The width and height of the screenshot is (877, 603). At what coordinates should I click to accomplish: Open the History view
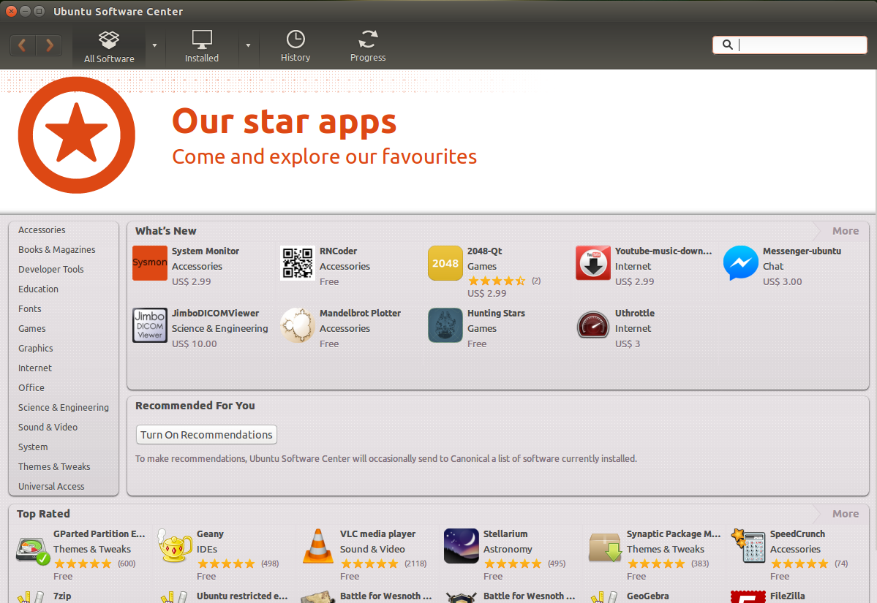coord(296,46)
